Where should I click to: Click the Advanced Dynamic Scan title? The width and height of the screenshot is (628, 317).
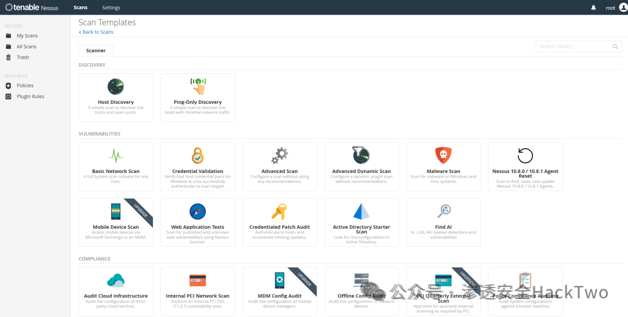pyautogui.click(x=362, y=171)
